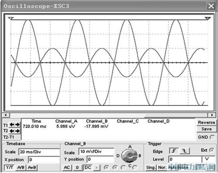
Task: Switch to A+B display mode
Action: tap(32, 167)
